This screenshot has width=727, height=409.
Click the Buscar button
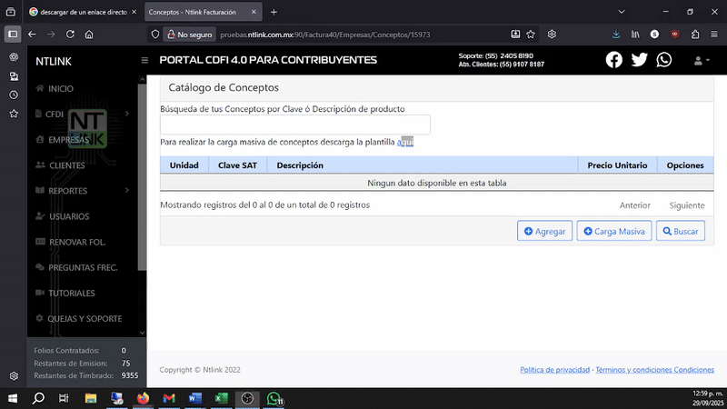[680, 231]
